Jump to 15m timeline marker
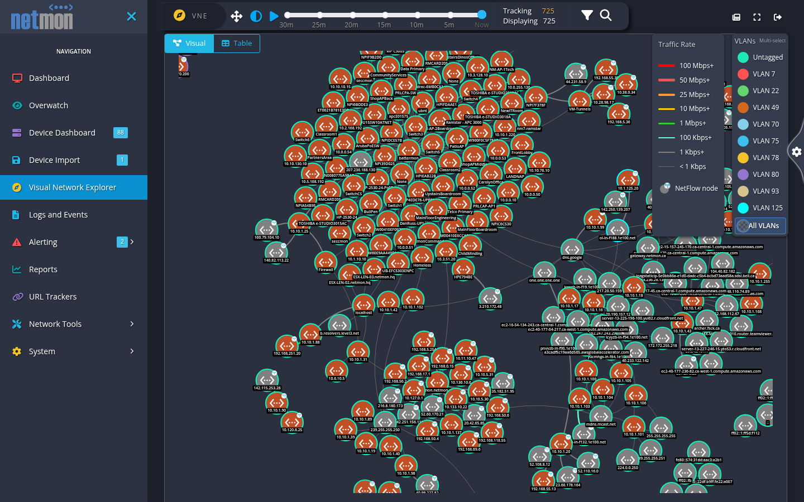 (x=385, y=15)
